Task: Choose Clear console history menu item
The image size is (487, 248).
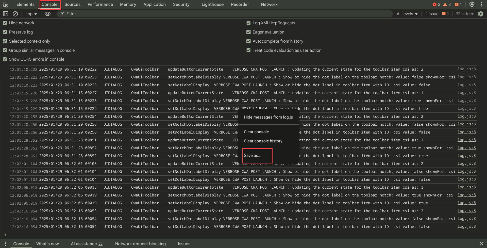Action: 263,141
